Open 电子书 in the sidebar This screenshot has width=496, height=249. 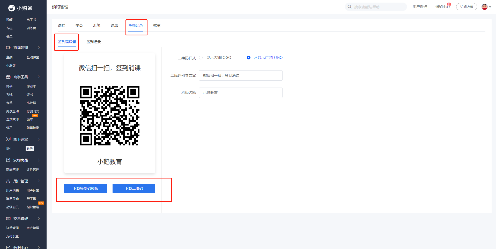[x=31, y=20]
